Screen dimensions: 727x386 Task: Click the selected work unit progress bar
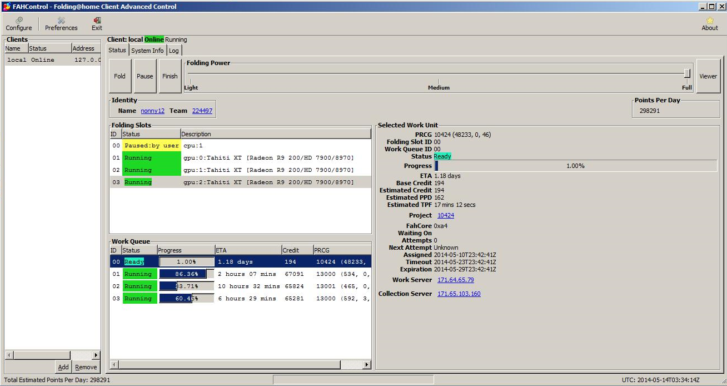(575, 166)
